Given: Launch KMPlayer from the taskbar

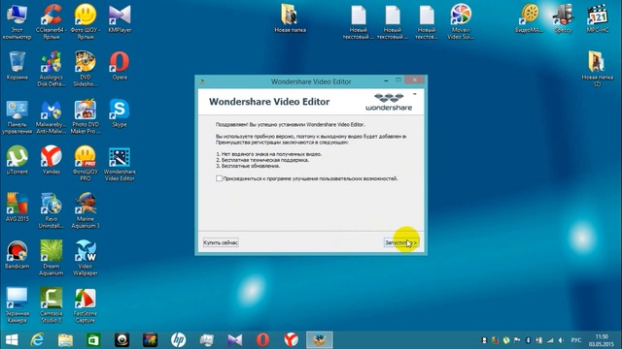Looking at the screenshot, I should click(235, 340).
